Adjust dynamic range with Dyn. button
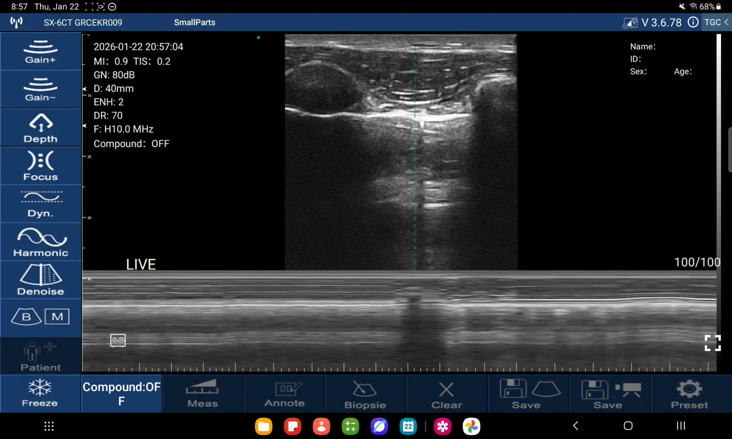732x439 pixels. click(x=41, y=204)
